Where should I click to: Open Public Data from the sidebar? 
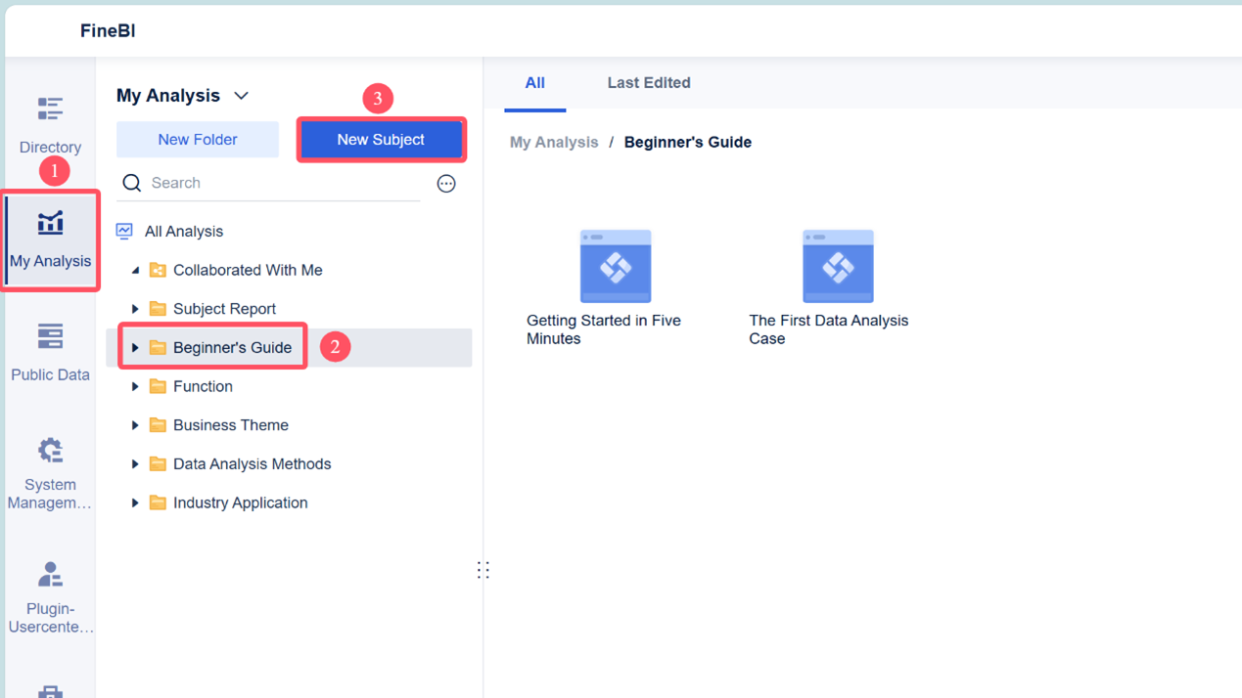pos(50,337)
